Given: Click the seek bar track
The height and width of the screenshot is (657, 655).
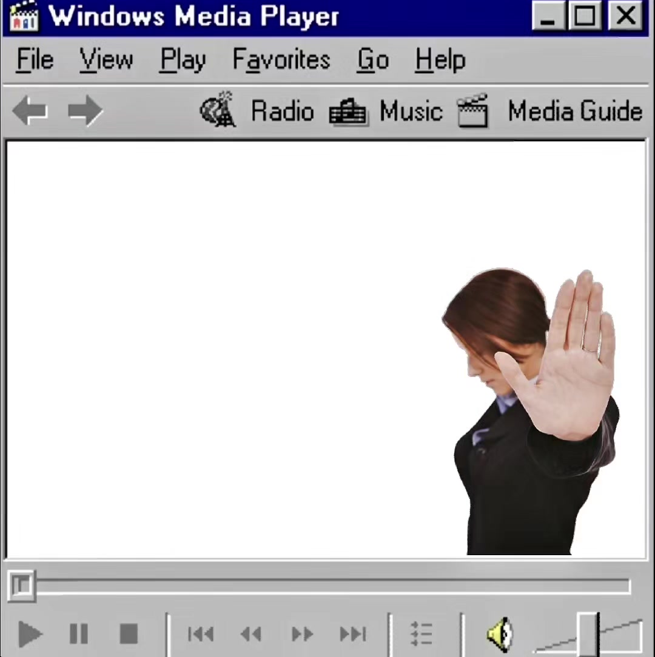Looking at the screenshot, I should [334, 586].
